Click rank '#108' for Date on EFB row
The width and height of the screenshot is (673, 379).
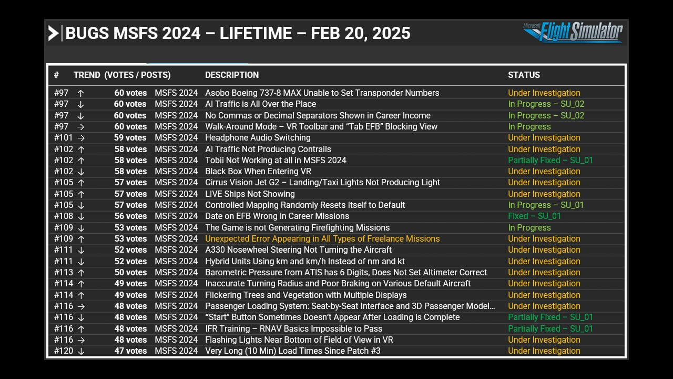tap(64, 216)
